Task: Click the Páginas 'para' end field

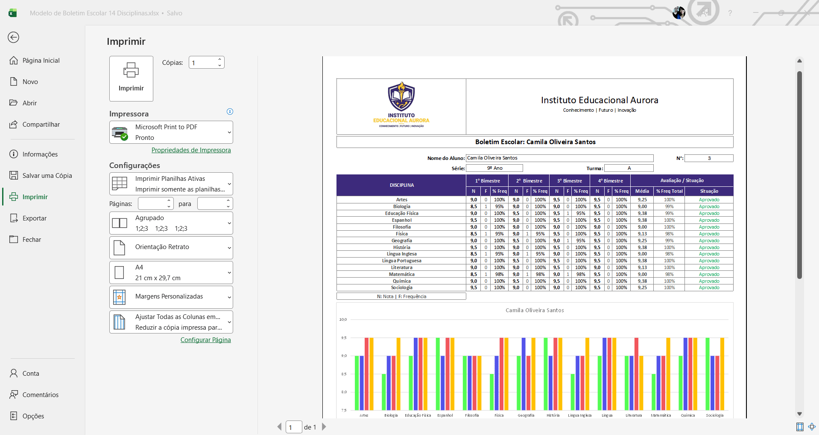Action: click(211, 203)
